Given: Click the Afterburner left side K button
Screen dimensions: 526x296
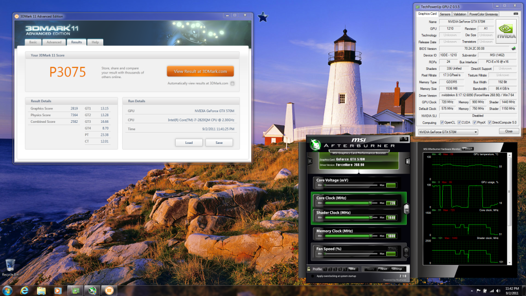Looking at the screenshot, I should pos(310,161).
